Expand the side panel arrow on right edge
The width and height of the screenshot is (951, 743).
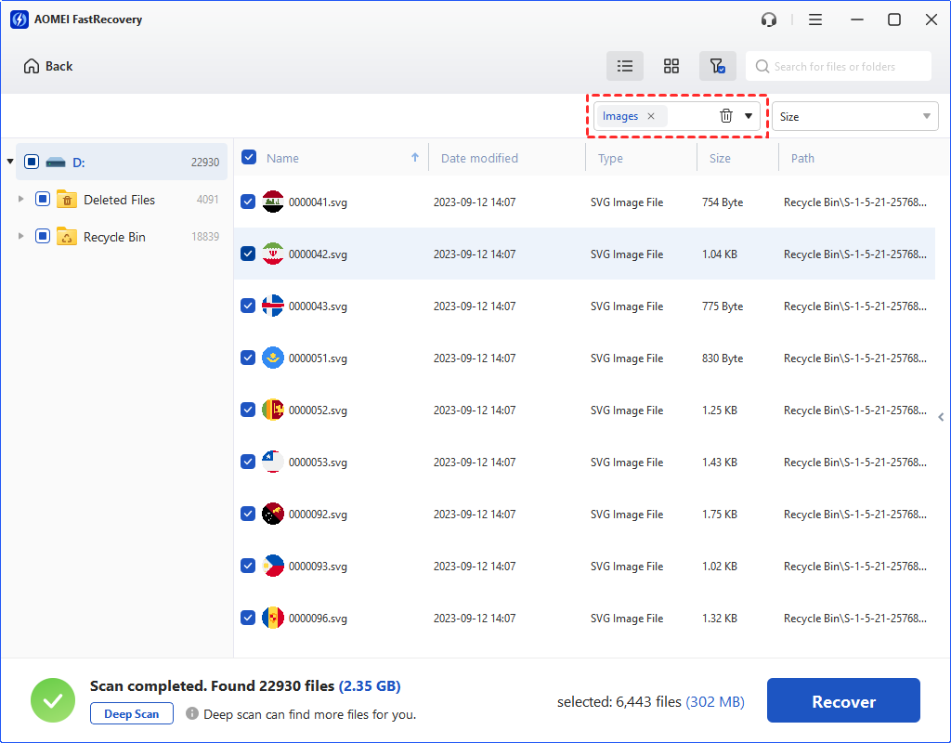[941, 417]
